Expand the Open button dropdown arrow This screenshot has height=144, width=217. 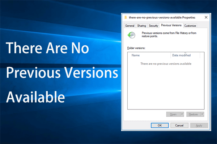coord(182,114)
